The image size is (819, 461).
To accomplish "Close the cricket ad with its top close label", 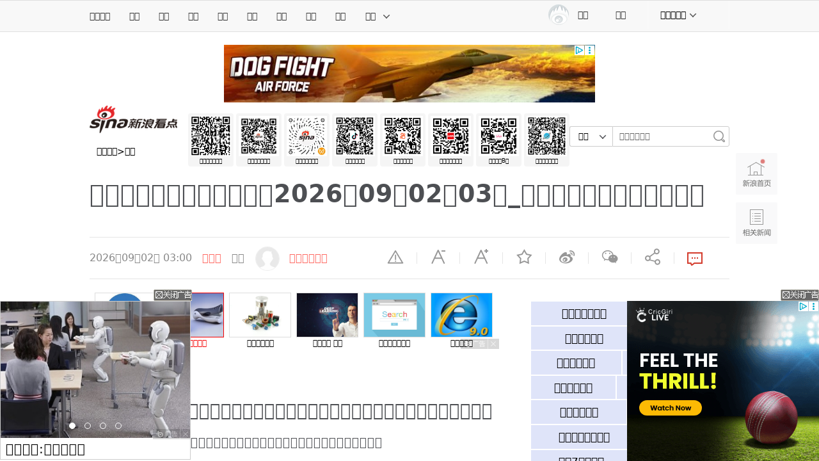I will point(800,295).
